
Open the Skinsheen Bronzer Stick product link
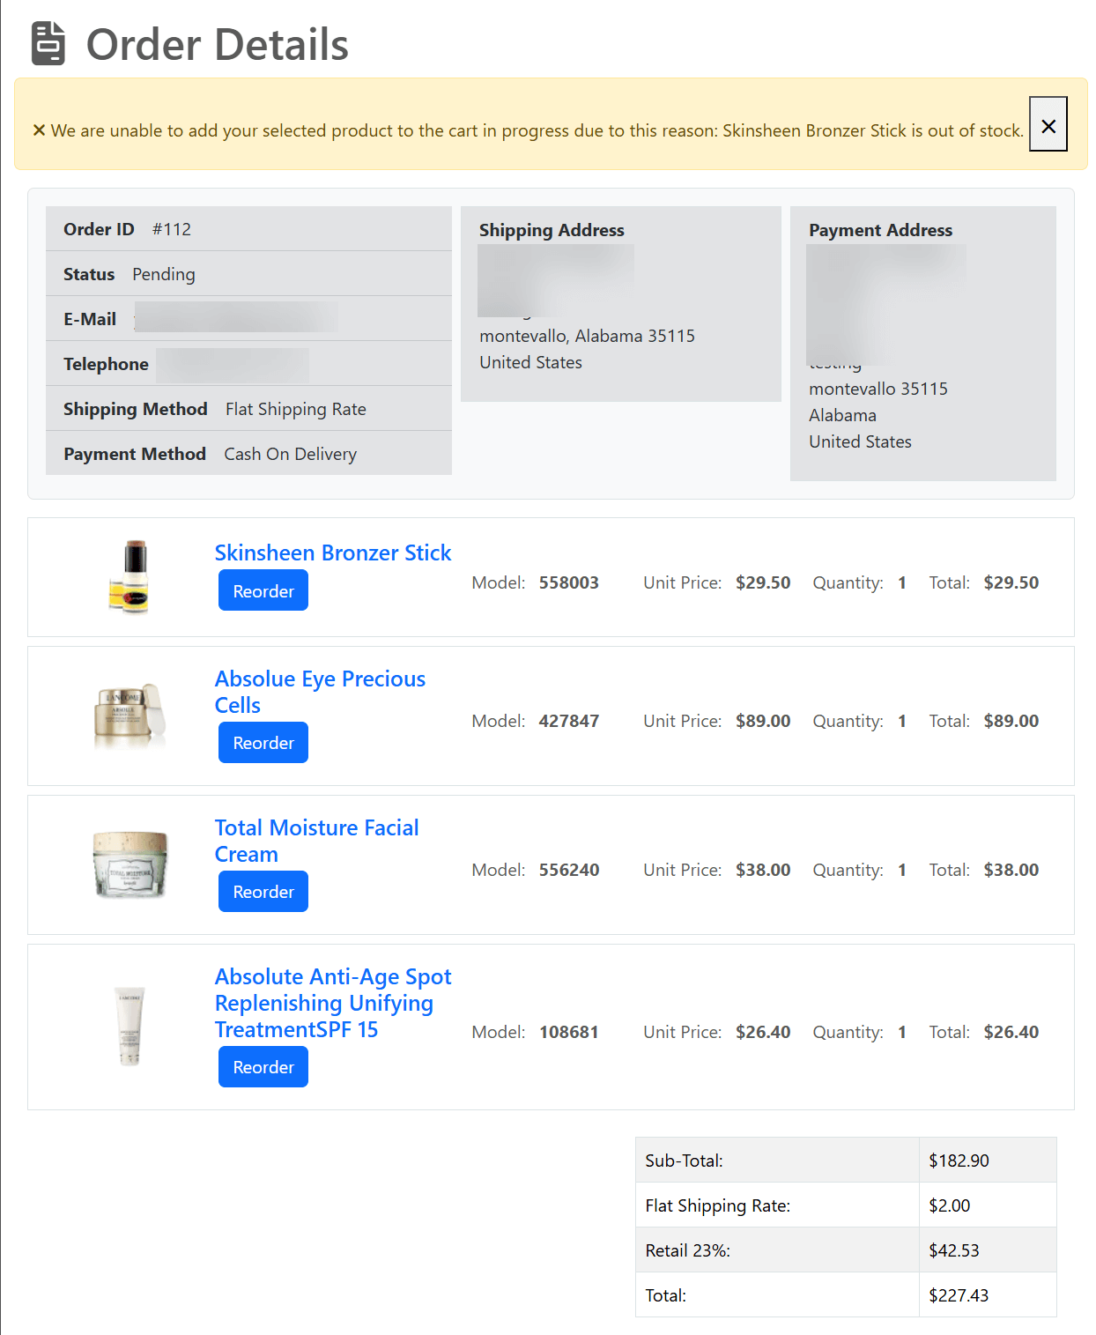(x=332, y=553)
